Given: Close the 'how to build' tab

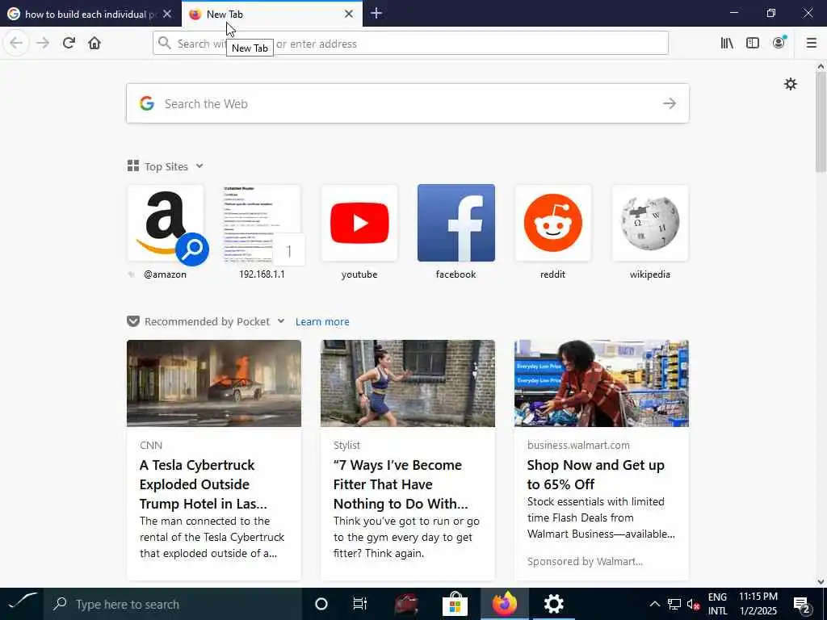Looking at the screenshot, I should coord(167,15).
